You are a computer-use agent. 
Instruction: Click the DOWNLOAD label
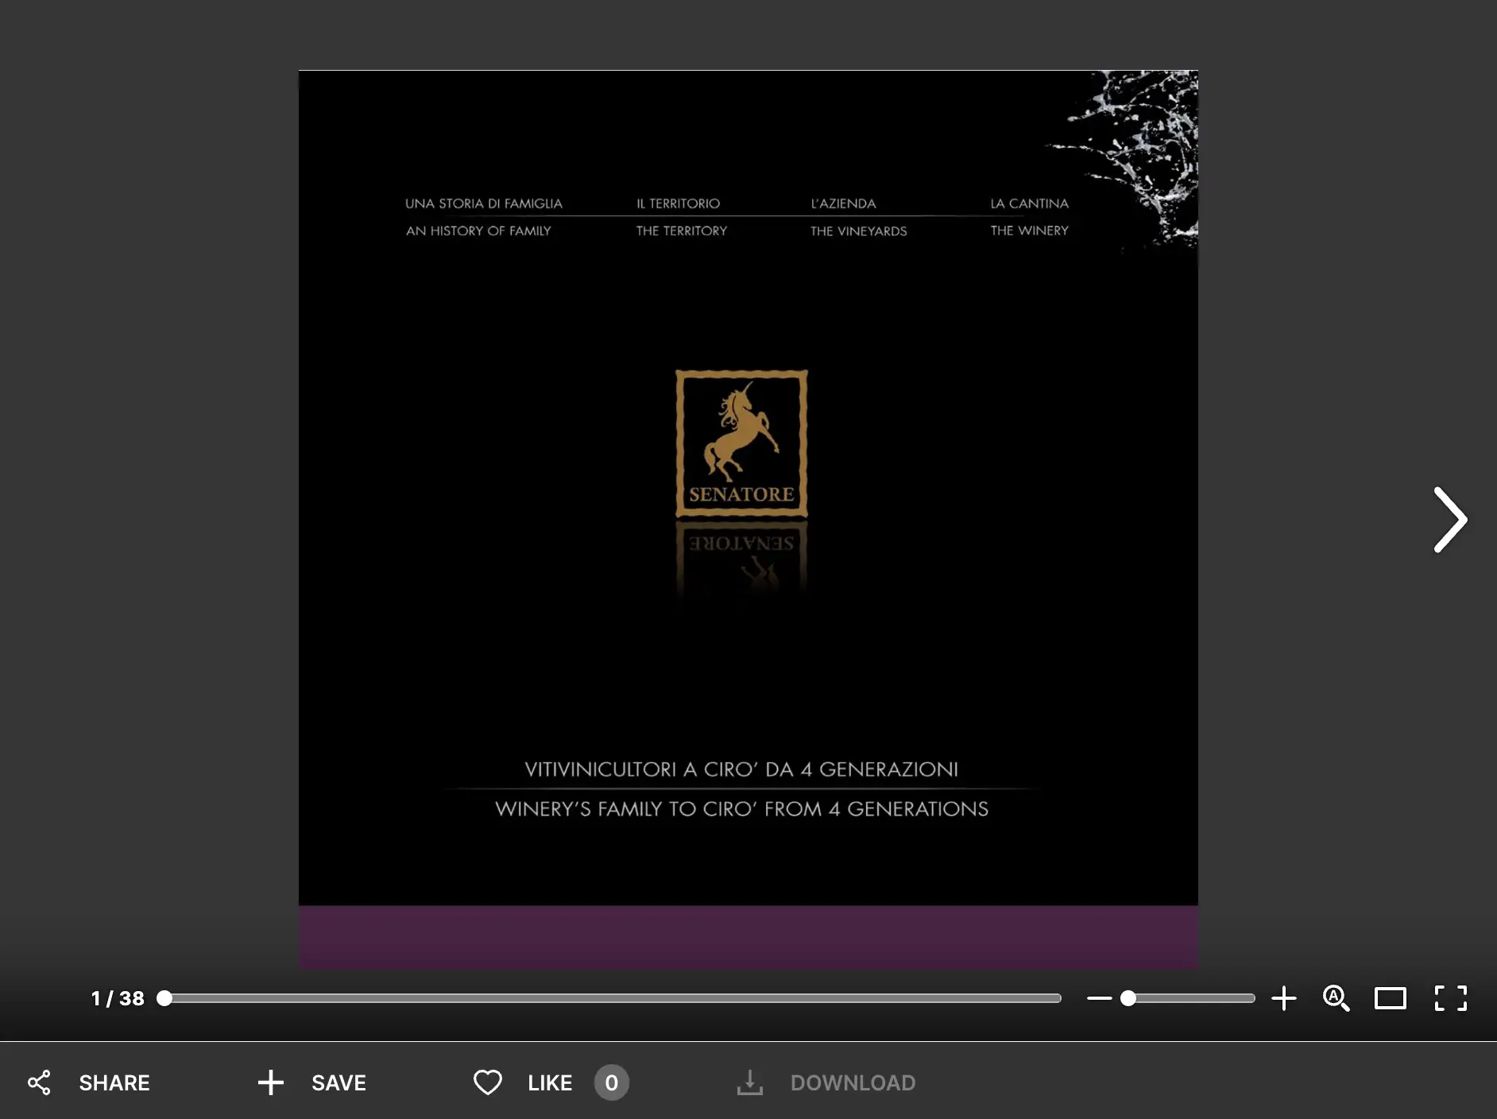(x=853, y=1082)
